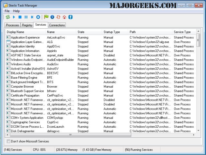The width and height of the screenshot is (206, 155).
Task: Select the Windows Audio Endpoint row
Action: 101,60
